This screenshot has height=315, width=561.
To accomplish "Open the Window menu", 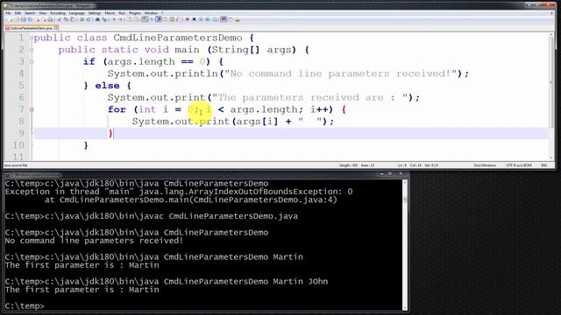I will coord(151,13).
